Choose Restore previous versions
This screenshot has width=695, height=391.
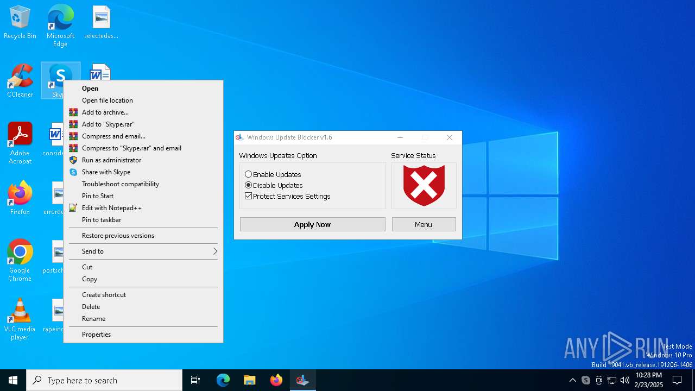click(143, 236)
